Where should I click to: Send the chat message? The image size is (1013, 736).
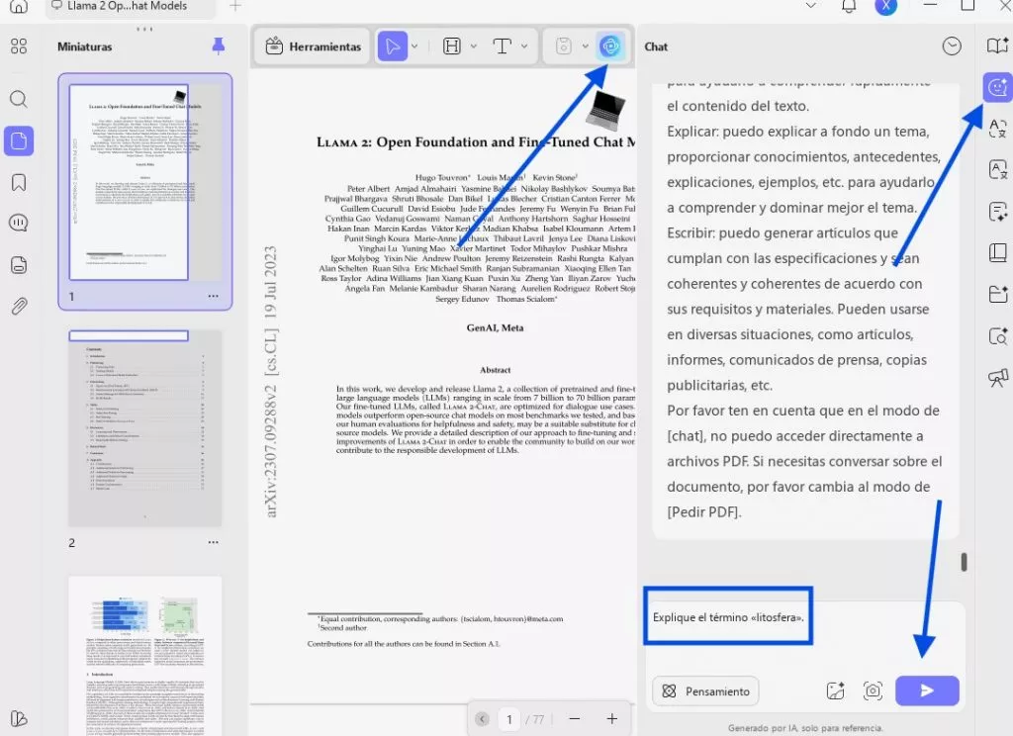click(927, 690)
